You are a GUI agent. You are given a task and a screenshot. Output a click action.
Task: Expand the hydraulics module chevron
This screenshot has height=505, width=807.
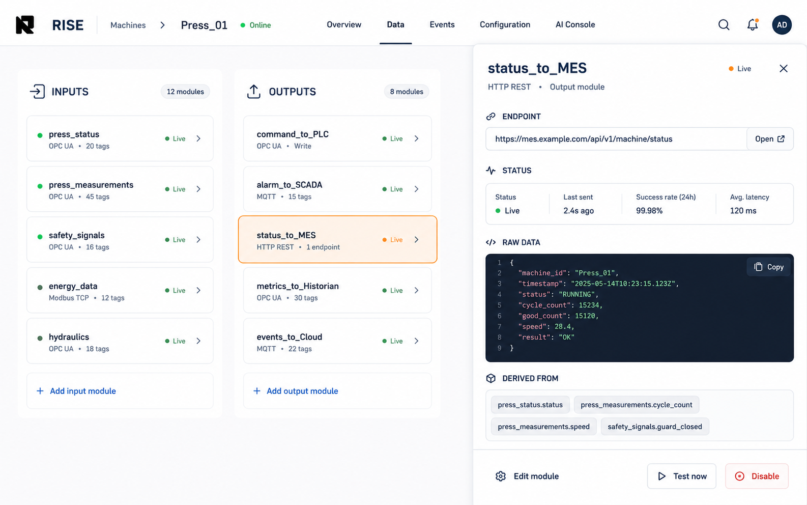(x=199, y=341)
